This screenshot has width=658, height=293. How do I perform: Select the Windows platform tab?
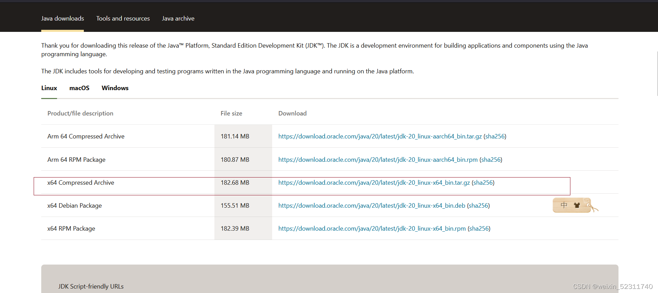[x=115, y=88]
